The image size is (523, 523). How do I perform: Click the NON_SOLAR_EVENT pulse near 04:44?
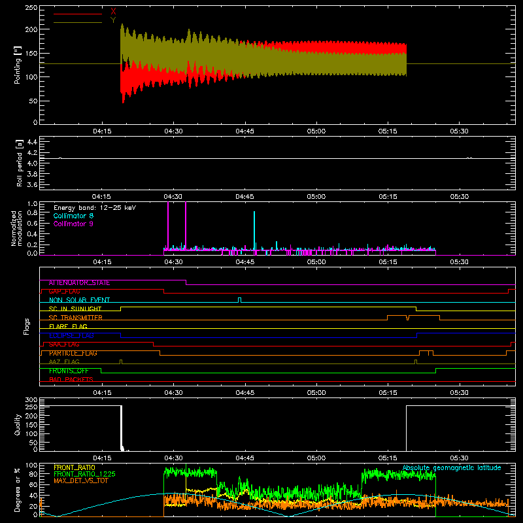[239, 300]
